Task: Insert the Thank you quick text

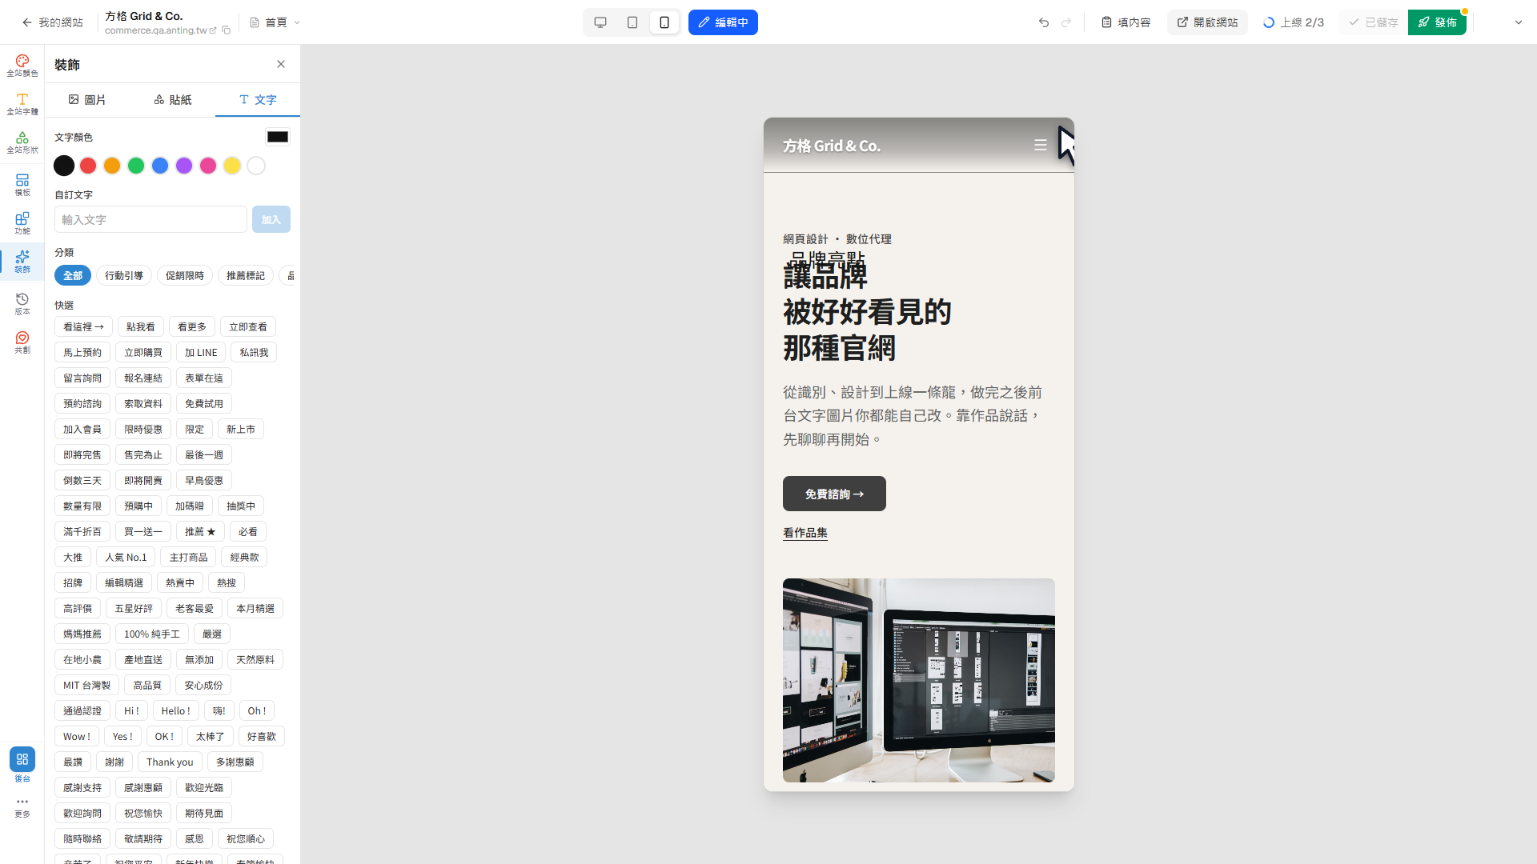Action: (170, 762)
